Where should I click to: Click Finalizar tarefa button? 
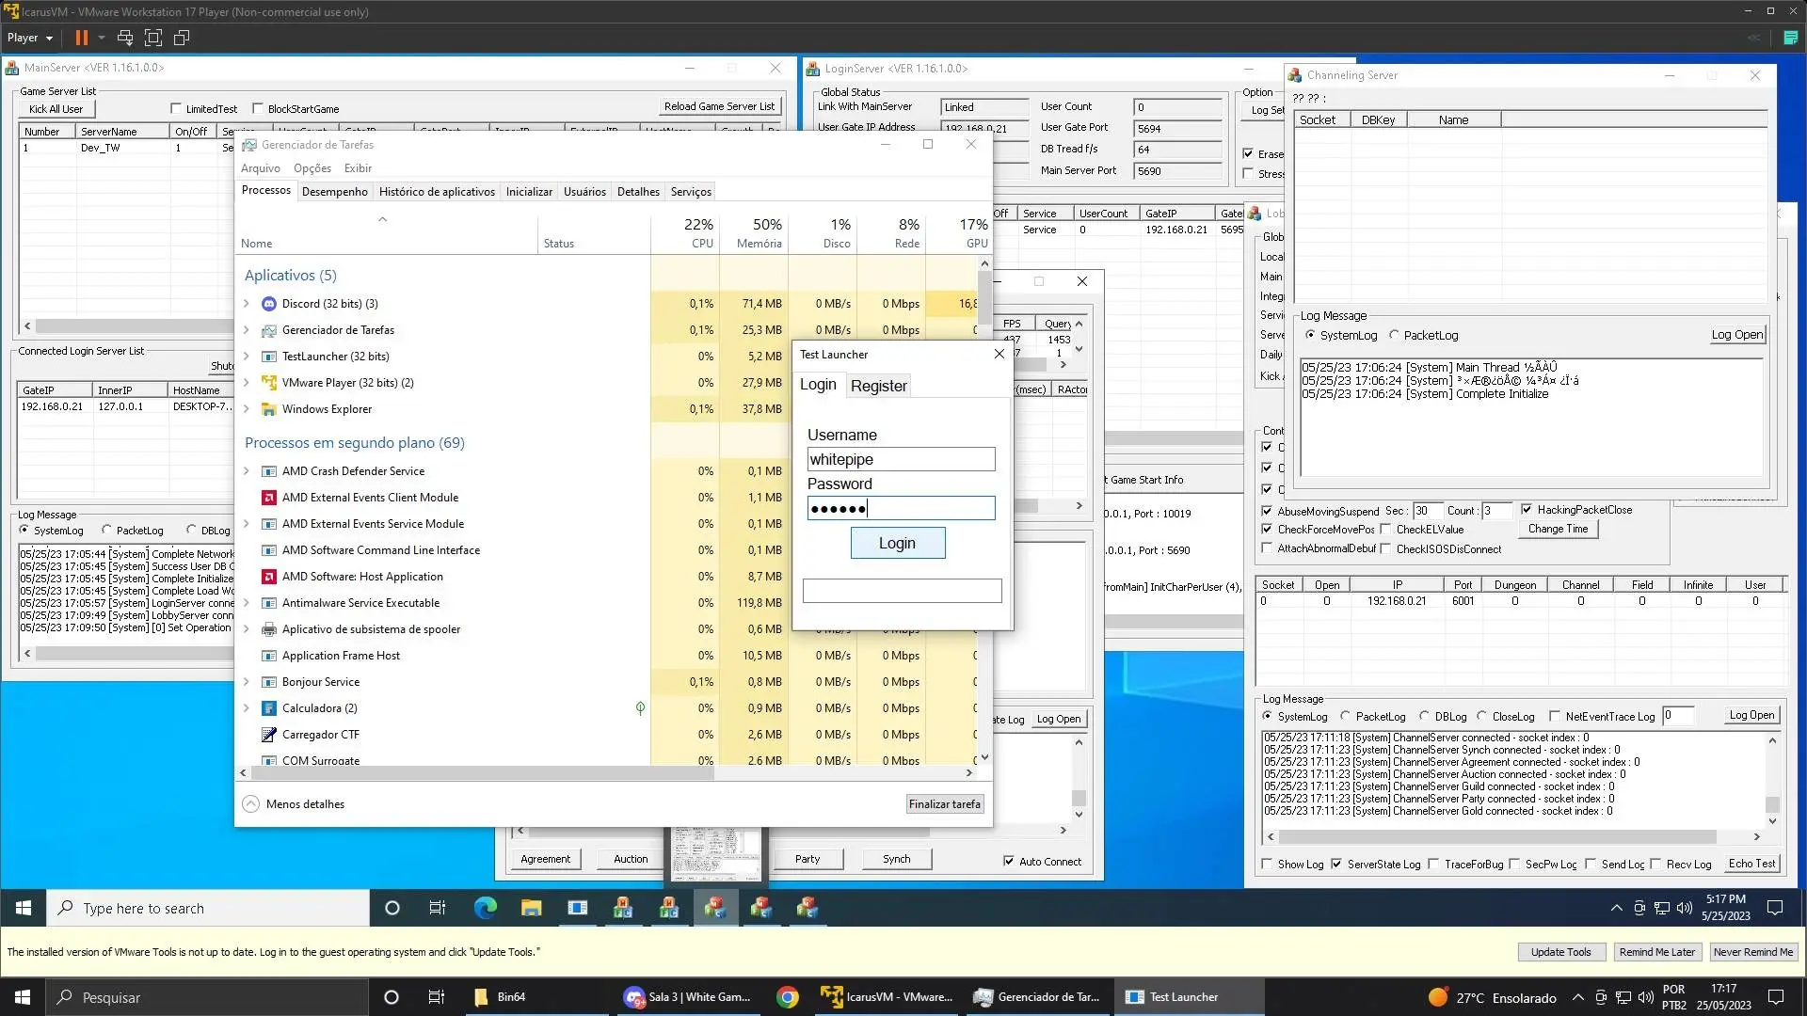pos(945,804)
